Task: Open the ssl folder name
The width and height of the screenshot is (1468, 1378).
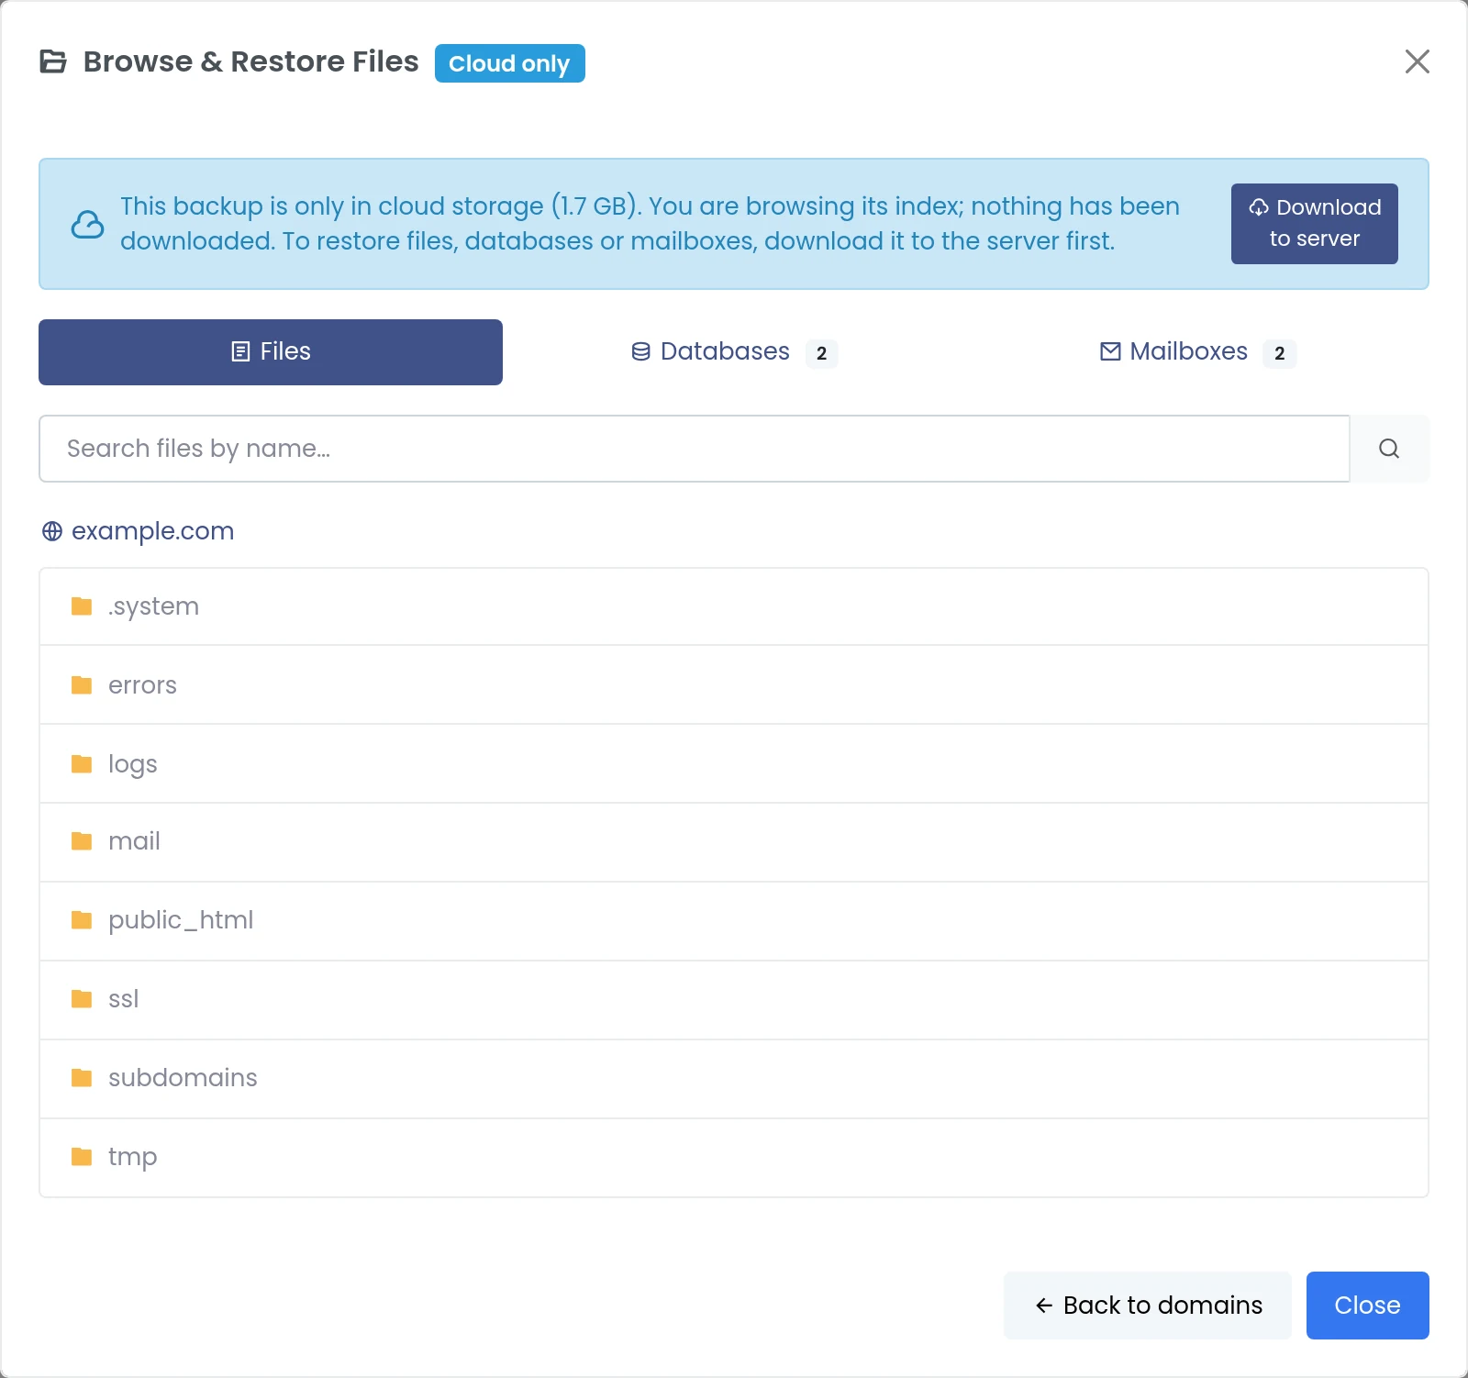Action: [x=124, y=999]
